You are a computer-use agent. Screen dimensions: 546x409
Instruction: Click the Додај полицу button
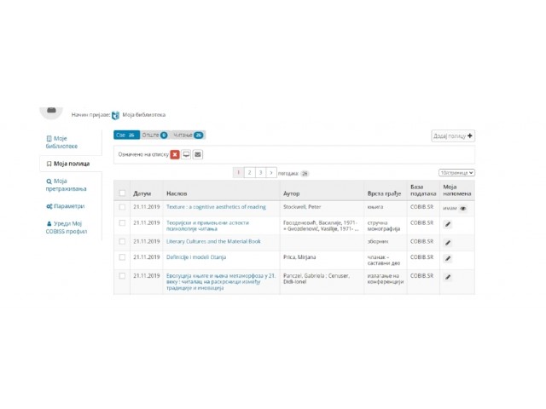(453, 136)
